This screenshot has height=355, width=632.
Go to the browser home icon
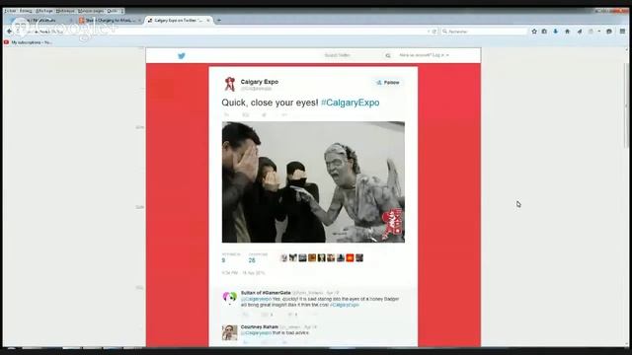coord(567,31)
